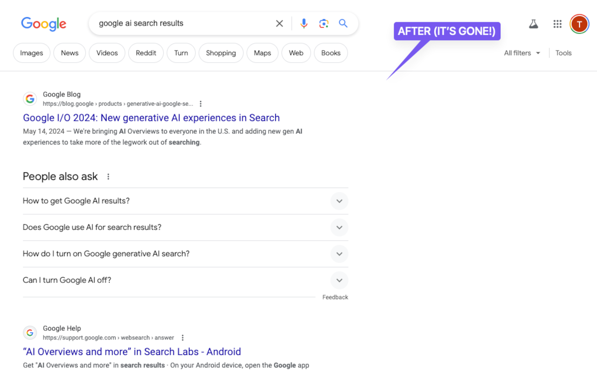597x373 pixels.
Task: Open 'Google I/O 2024' result link
Action: (x=151, y=118)
